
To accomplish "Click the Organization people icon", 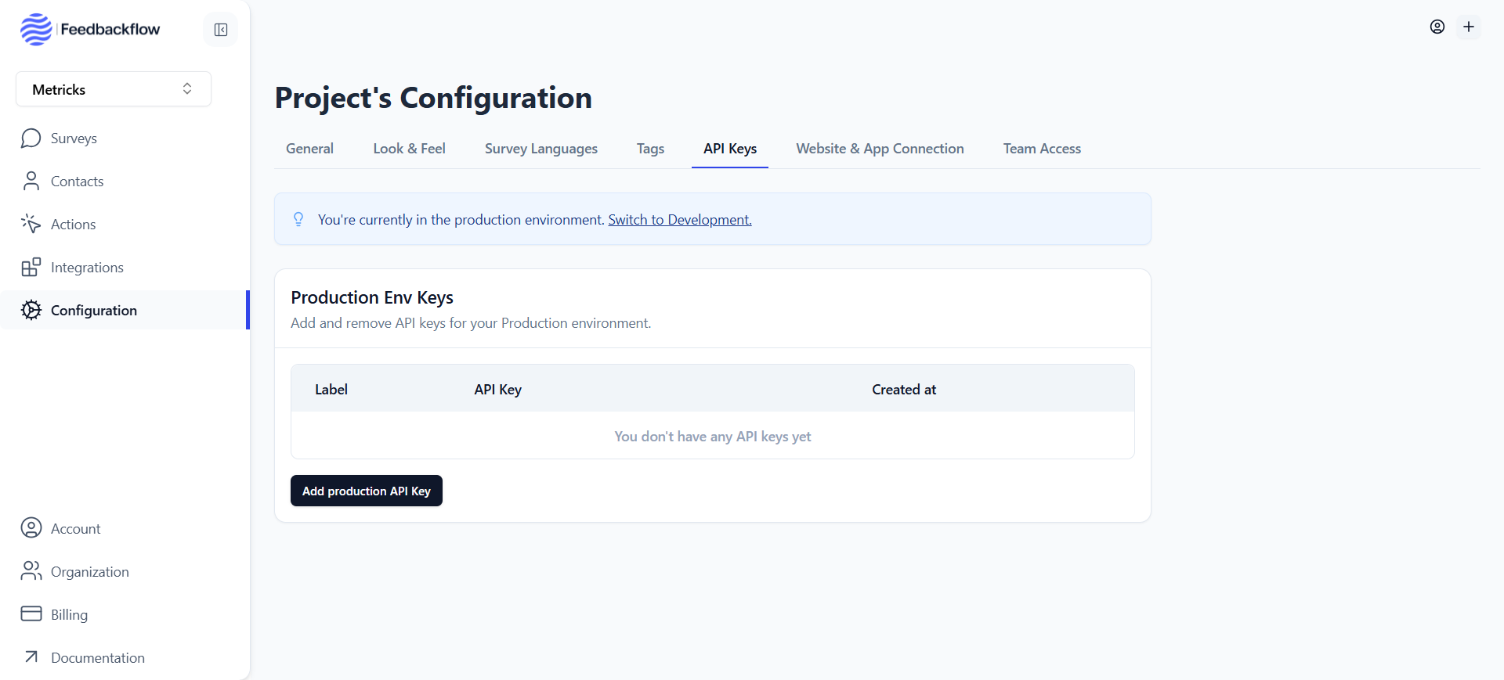I will point(31,571).
